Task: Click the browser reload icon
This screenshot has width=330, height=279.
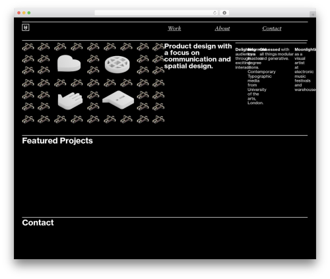Action: pos(214,13)
